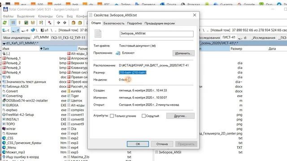Open the ГИСТ-41 tab in right panel
The height and width of the screenshot is (161, 287).
pyautogui.click(x=229, y=37)
